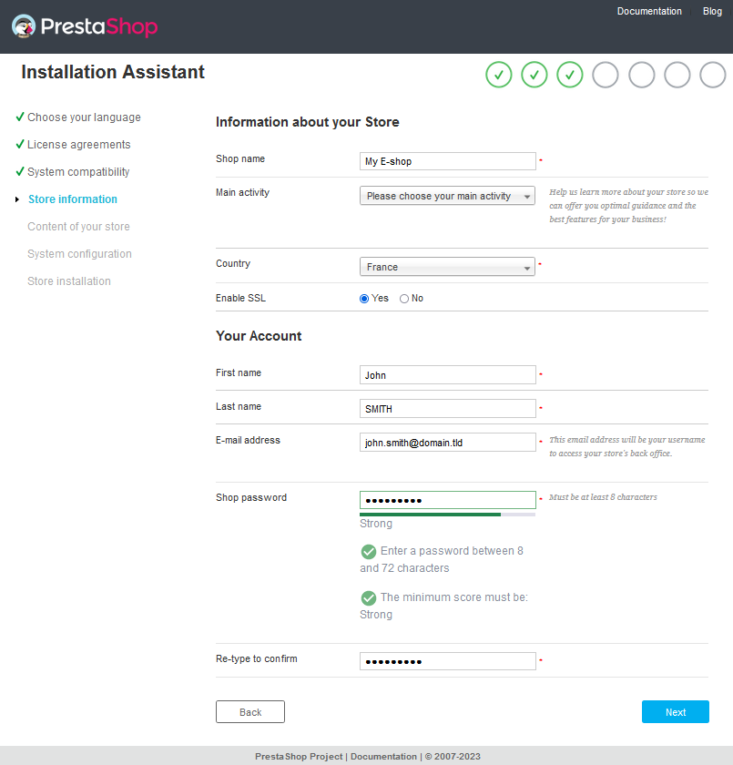This screenshot has height=765, width=733.
Task: Select Content of your store in the sidebar
Action: point(78,226)
